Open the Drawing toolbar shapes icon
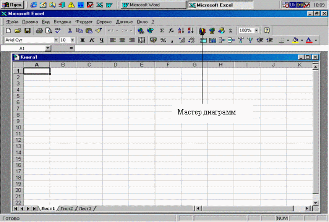The width and height of the screenshot is (329, 222). point(221,31)
